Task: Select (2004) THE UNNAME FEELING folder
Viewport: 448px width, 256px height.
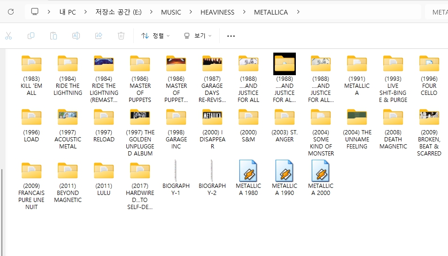Action: (x=357, y=129)
